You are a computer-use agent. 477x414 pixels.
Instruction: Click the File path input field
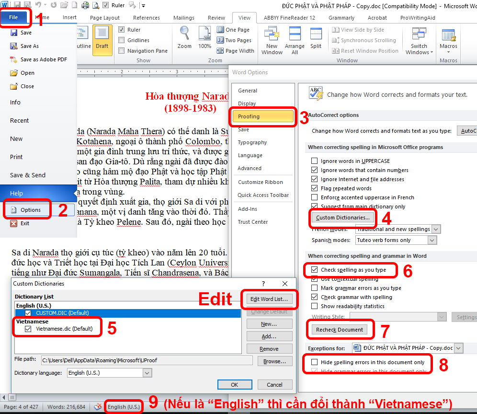pyautogui.click(x=147, y=360)
